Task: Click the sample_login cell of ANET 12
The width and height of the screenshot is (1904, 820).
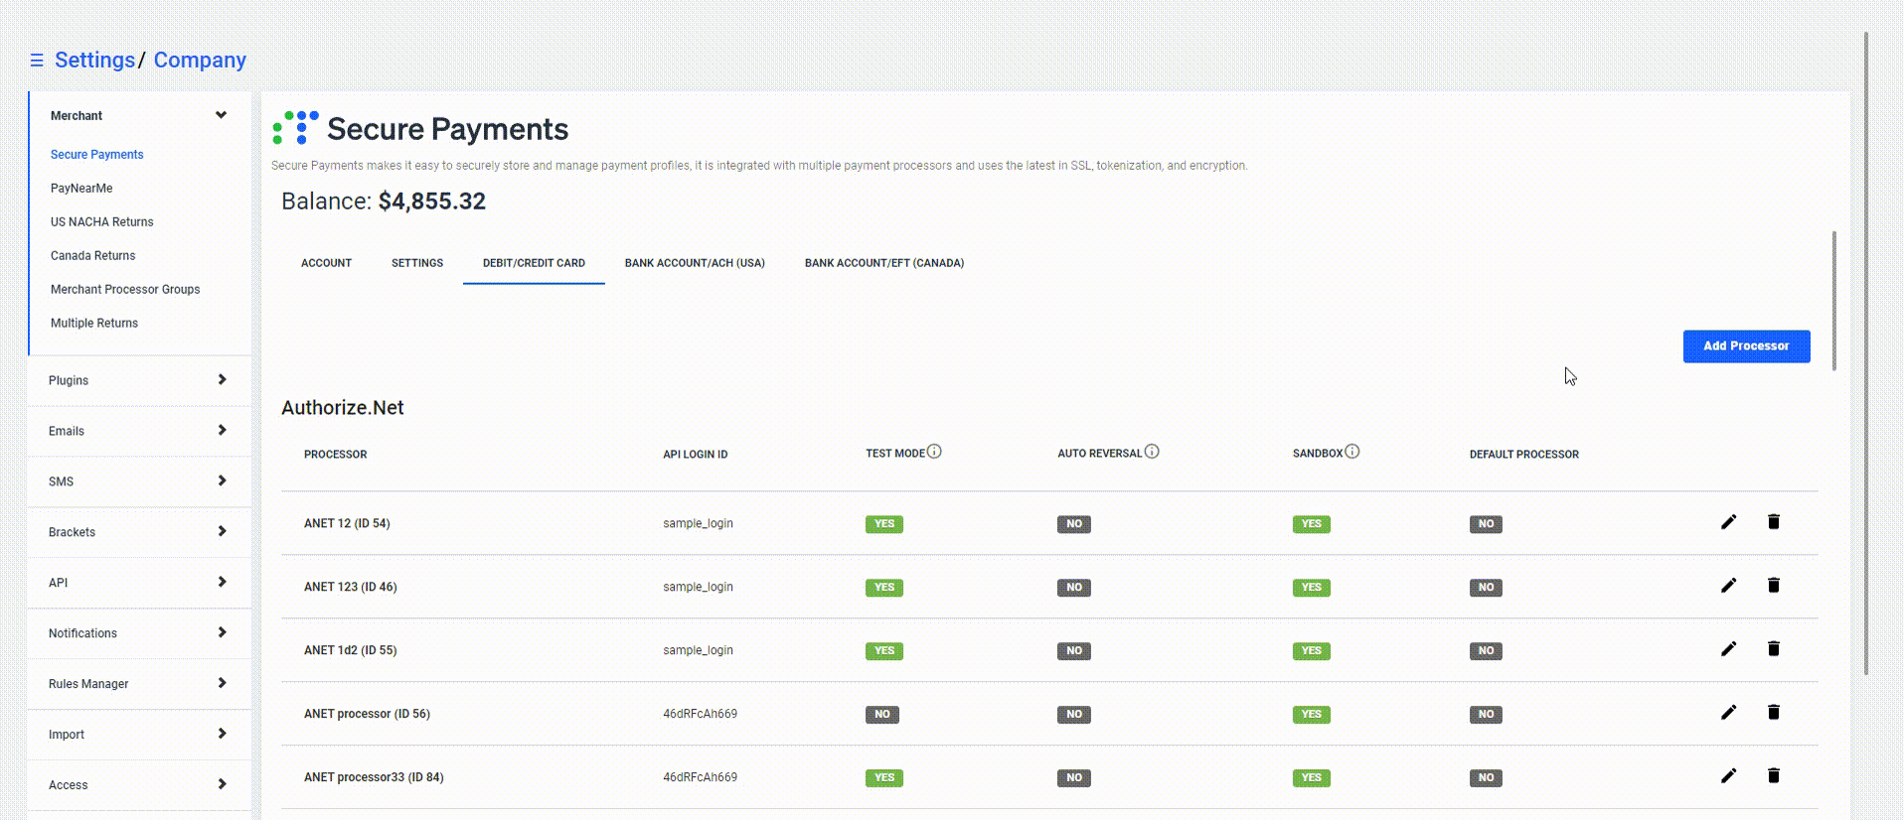Action: 699,523
